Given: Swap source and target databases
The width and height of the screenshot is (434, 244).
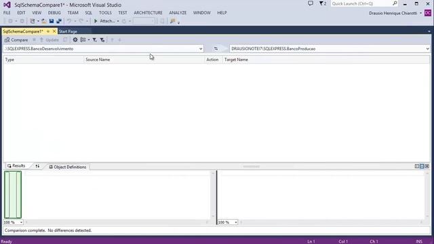Looking at the screenshot, I should pos(216,49).
